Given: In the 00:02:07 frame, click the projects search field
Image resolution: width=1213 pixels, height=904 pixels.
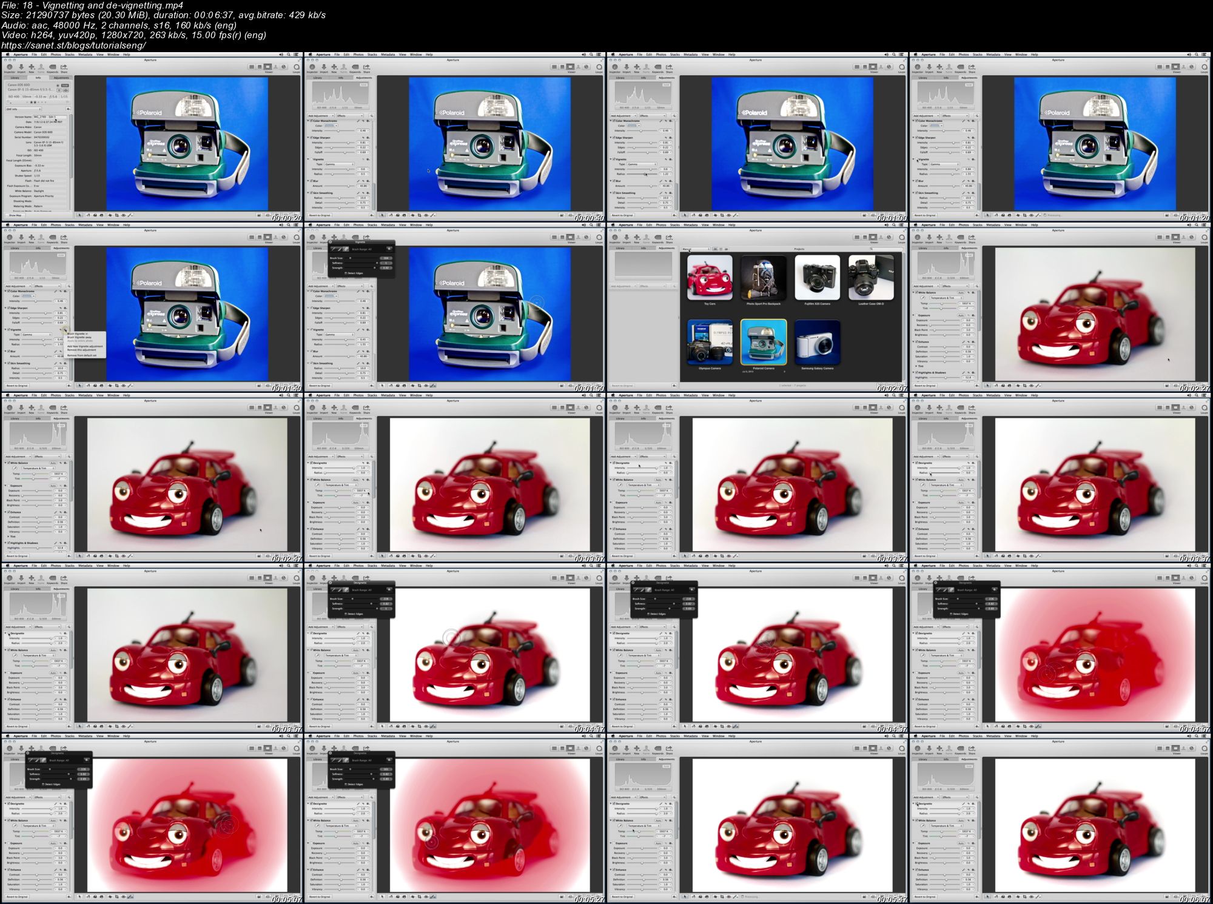Looking at the screenshot, I should coord(886,249).
